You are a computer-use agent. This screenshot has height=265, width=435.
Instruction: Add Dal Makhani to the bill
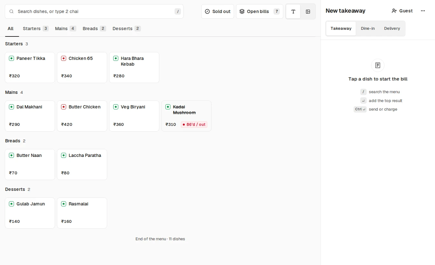point(30,116)
